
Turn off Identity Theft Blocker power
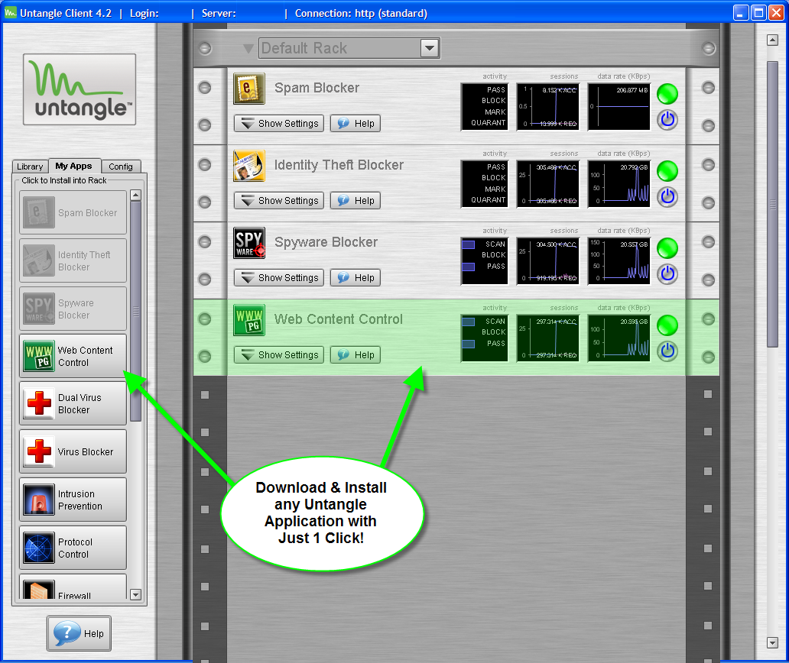tap(667, 197)
